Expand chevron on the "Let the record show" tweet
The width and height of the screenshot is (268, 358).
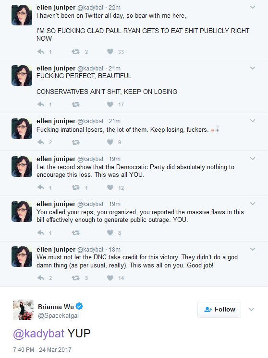pos(253,159)
